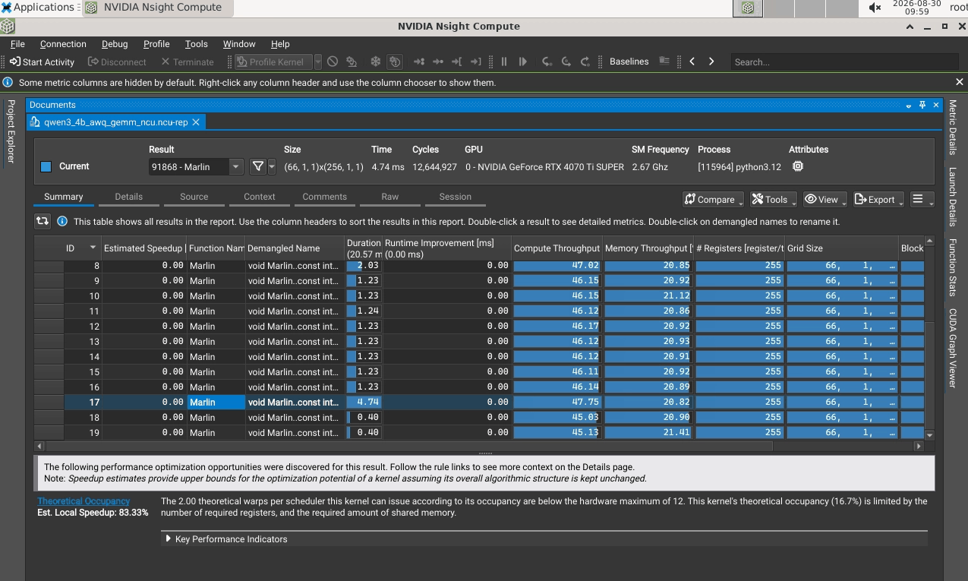Image resolution: width=968 pixels, height=581 pixels.
Task: Click the Resume toolbar icon
Action: (523, 62)
